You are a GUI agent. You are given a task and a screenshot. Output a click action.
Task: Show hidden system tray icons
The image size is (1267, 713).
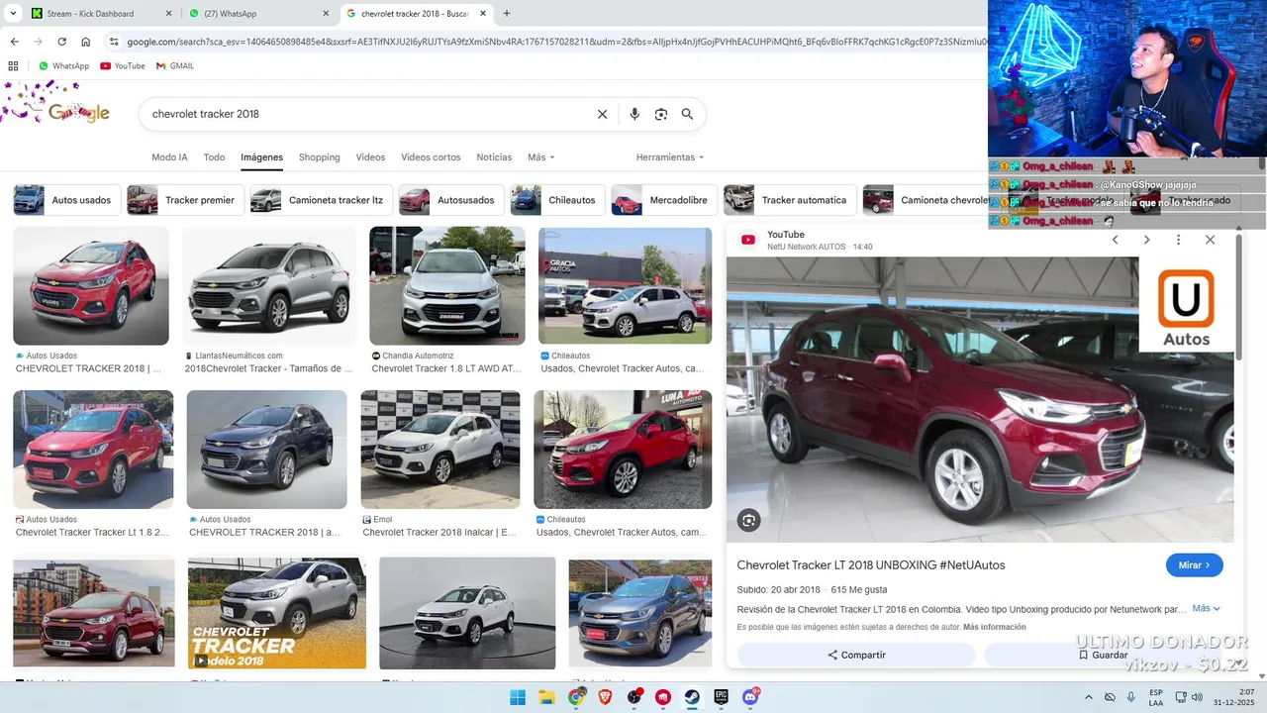tap(1089, 697)
